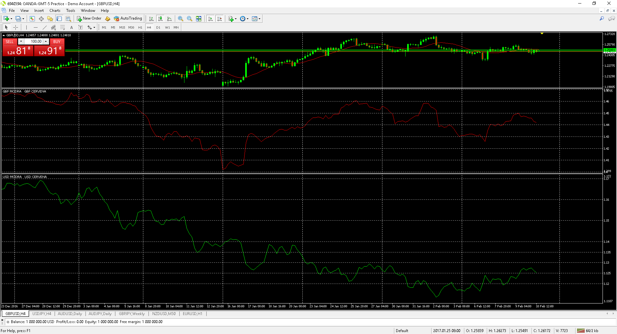The image size is (617, 334).
Task: Open the Strategy Tester icon
Action: [68, 19]
